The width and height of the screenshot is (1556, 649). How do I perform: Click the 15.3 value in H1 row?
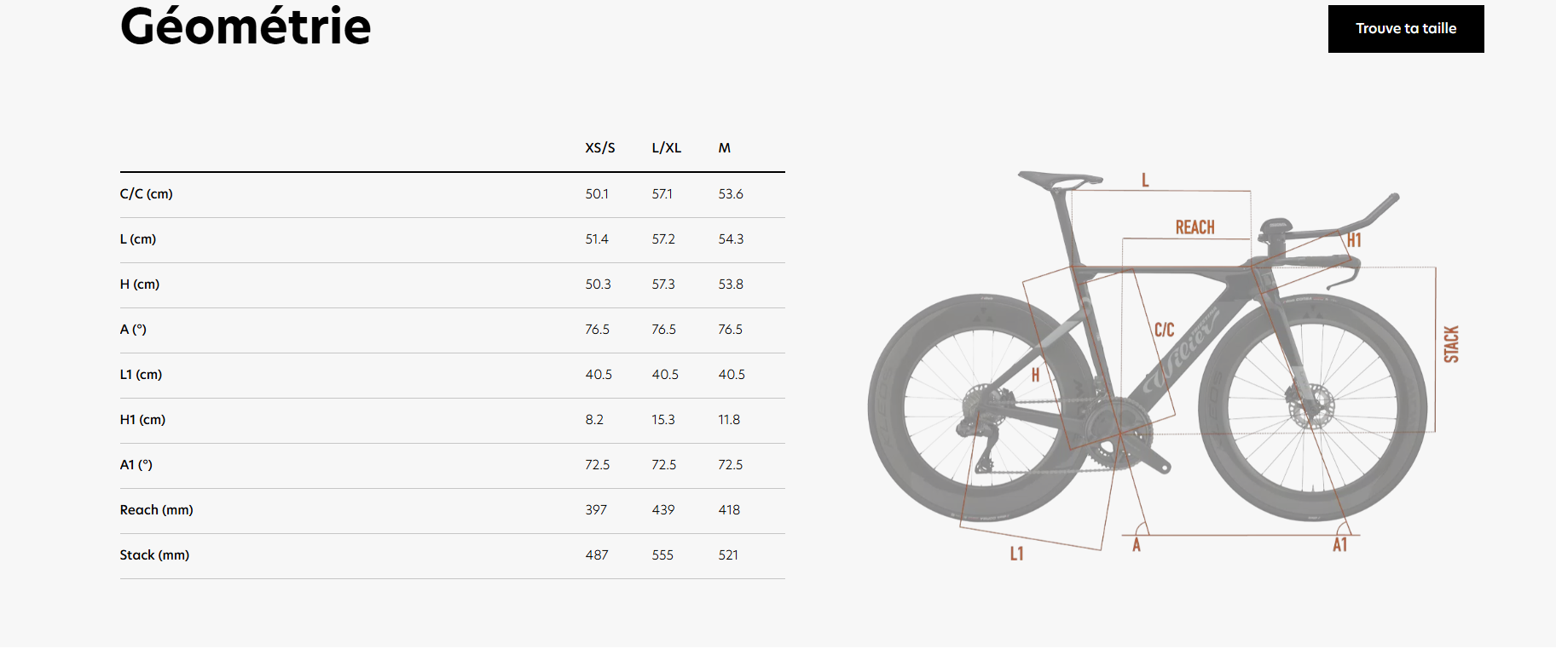(x=662, y=420)
